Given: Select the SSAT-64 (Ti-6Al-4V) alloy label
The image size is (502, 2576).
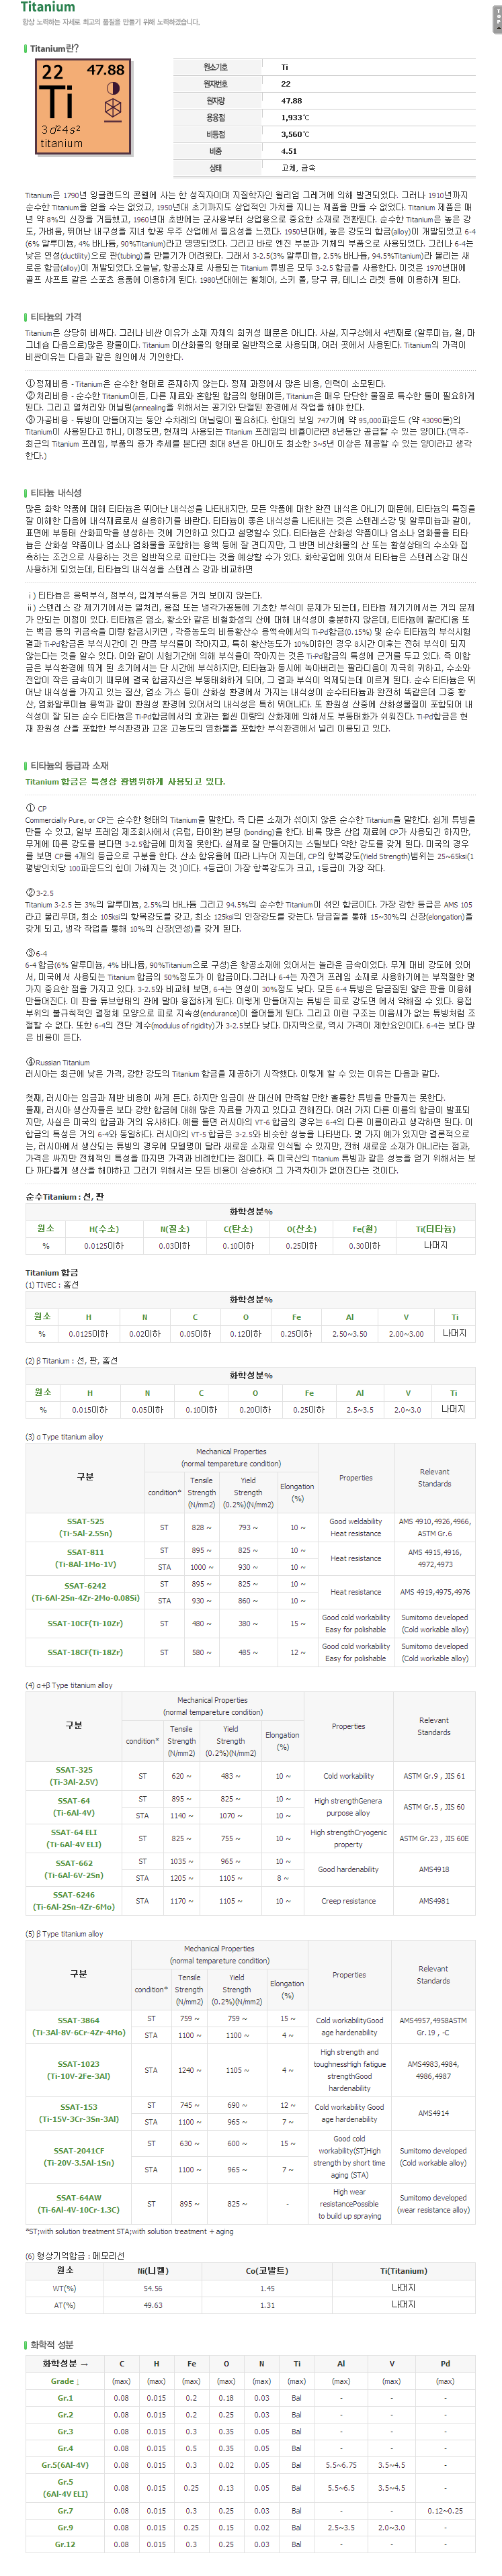Looking at the screenshot, I should click(74, 1806).
